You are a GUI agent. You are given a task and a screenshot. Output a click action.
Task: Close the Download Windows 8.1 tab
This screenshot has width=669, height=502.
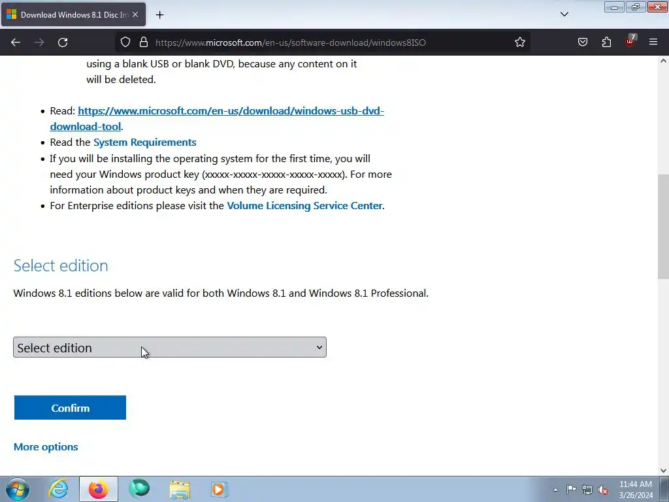[x=135, y=14]
